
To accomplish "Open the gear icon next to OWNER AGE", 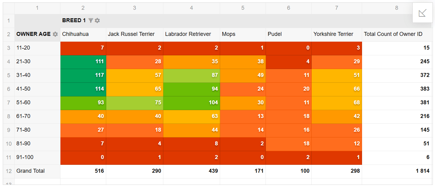I will 55,34.
